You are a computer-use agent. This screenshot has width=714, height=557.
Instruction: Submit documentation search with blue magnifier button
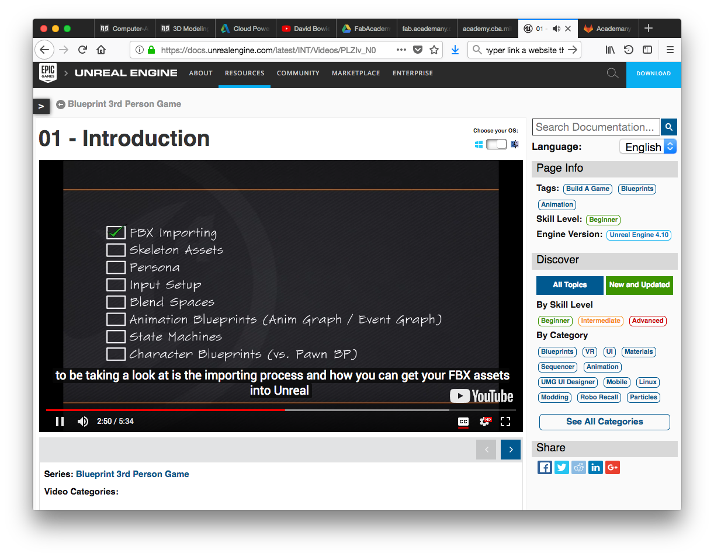point(669,127)
